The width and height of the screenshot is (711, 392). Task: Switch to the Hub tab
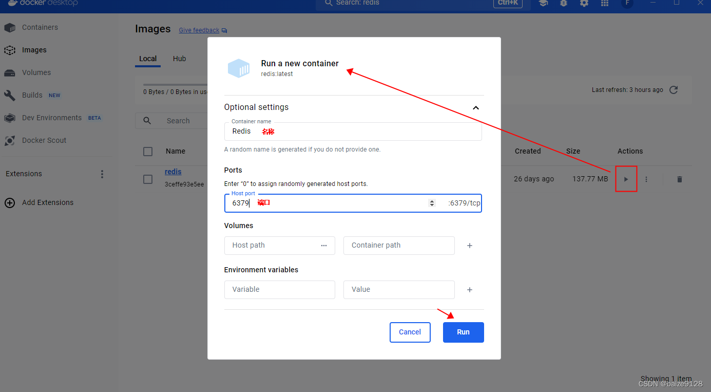[179, 59]
